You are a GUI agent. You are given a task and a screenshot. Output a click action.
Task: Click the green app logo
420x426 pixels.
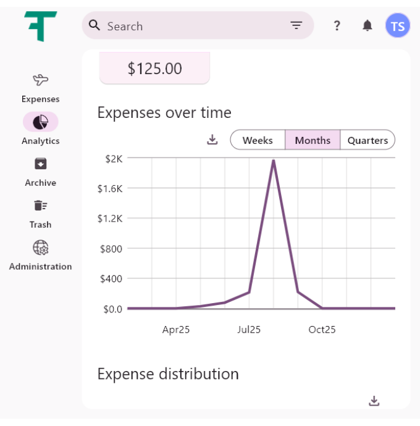(41, 26)
